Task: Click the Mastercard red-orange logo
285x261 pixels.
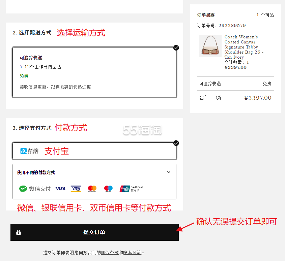Action: [92, 189]
